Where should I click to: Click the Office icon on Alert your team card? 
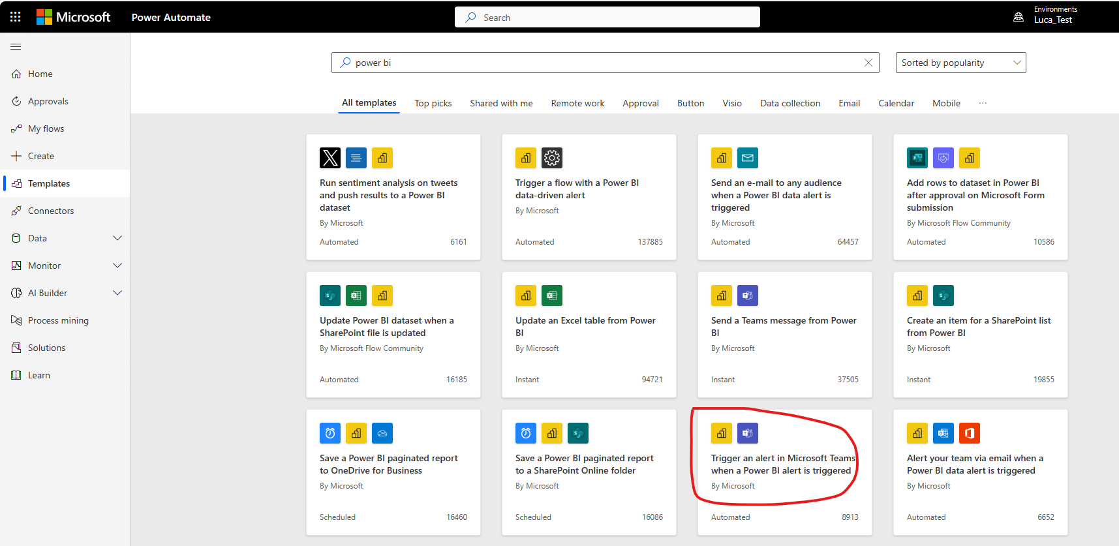coord(970,433)
